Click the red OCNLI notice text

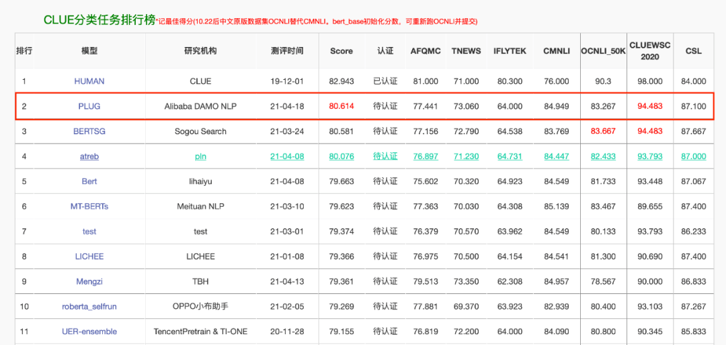317,21
